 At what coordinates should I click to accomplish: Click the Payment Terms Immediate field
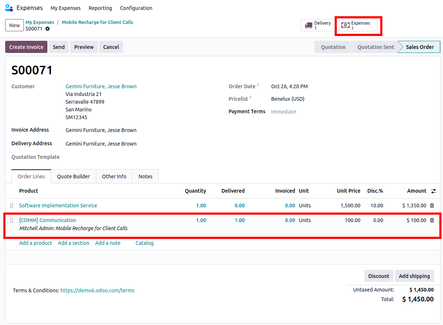coord(284,112)
